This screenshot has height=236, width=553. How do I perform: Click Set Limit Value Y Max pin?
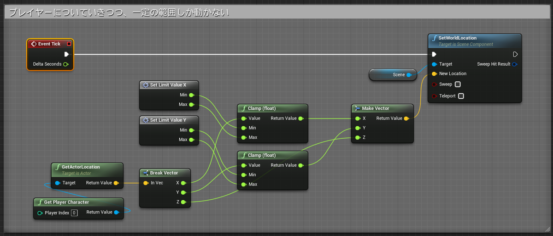coord(192,140)
